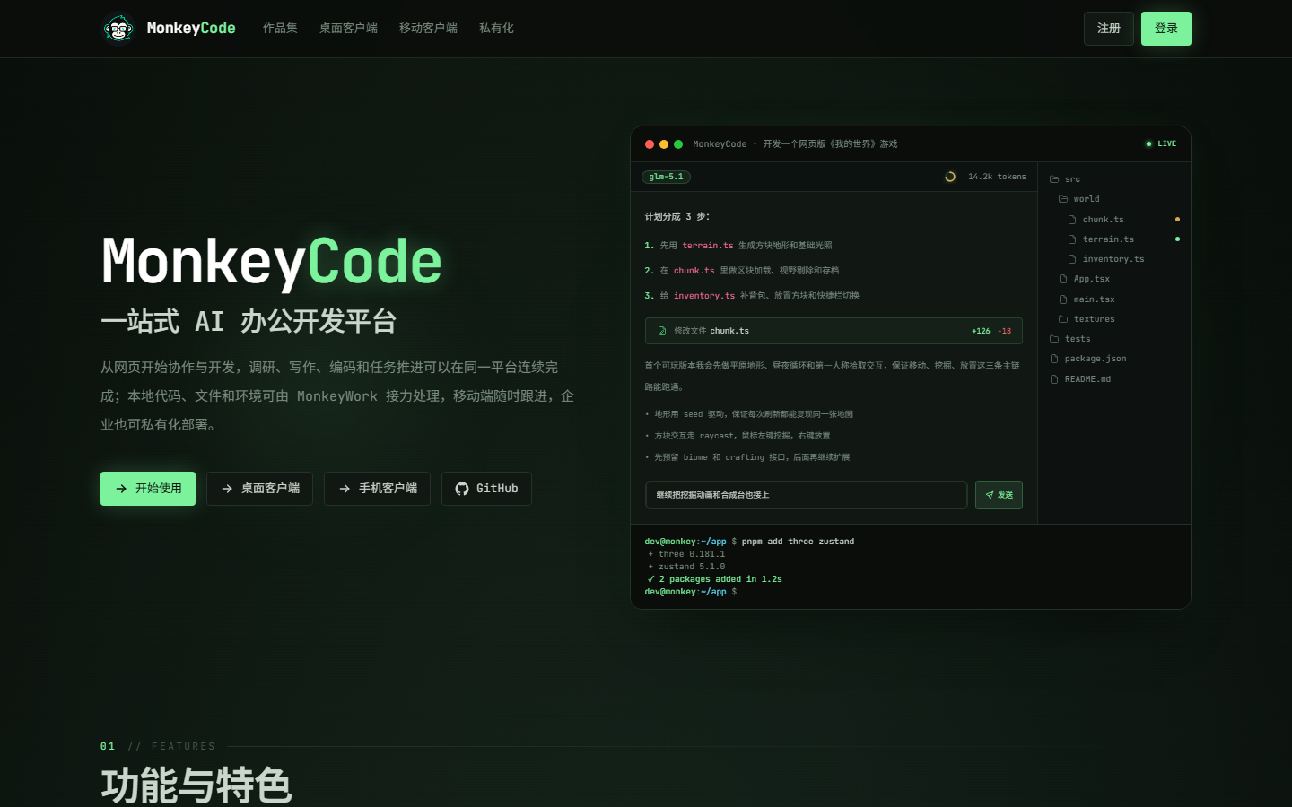Click the three 0.181.1 terminal line
The height and width of the screenshot is (807, 1292).
(686, 554)
